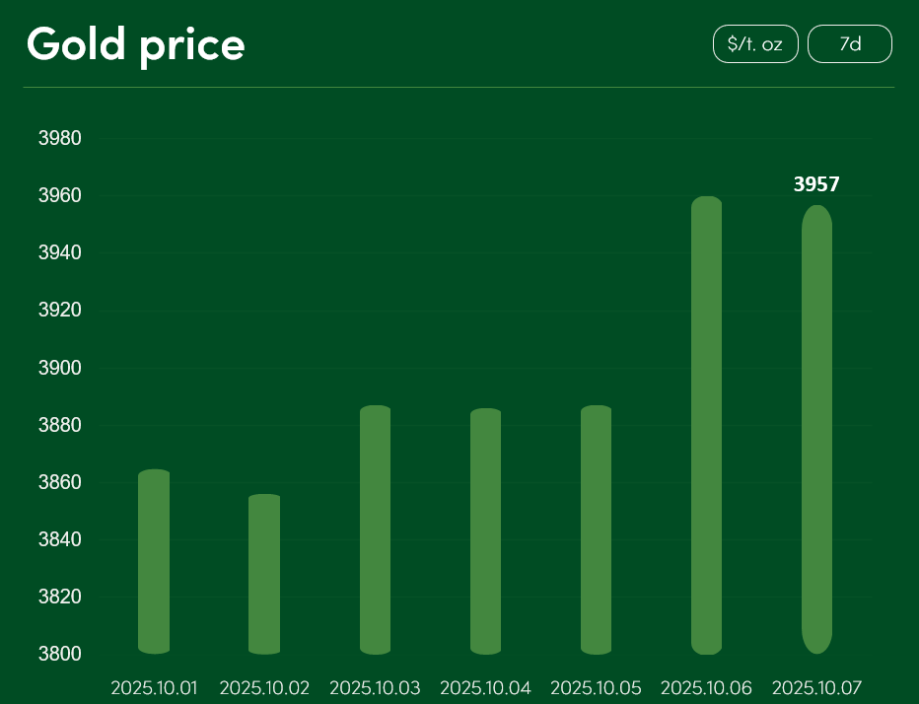Select the tallest bar, 2025.10.06
Image resolution: width=919 pixels, height=704 pixels.
pyautogui.click(x=706, y=425)
